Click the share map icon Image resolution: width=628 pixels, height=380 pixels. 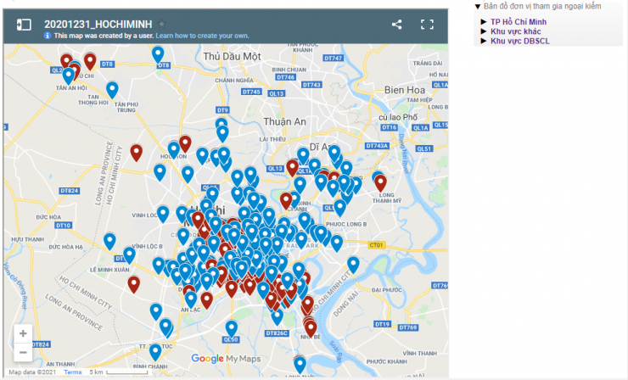(396, 25)
